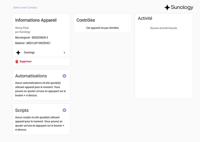Click the red trash icon
Viewport: 200px width, 142px height.
click(17, 61)
